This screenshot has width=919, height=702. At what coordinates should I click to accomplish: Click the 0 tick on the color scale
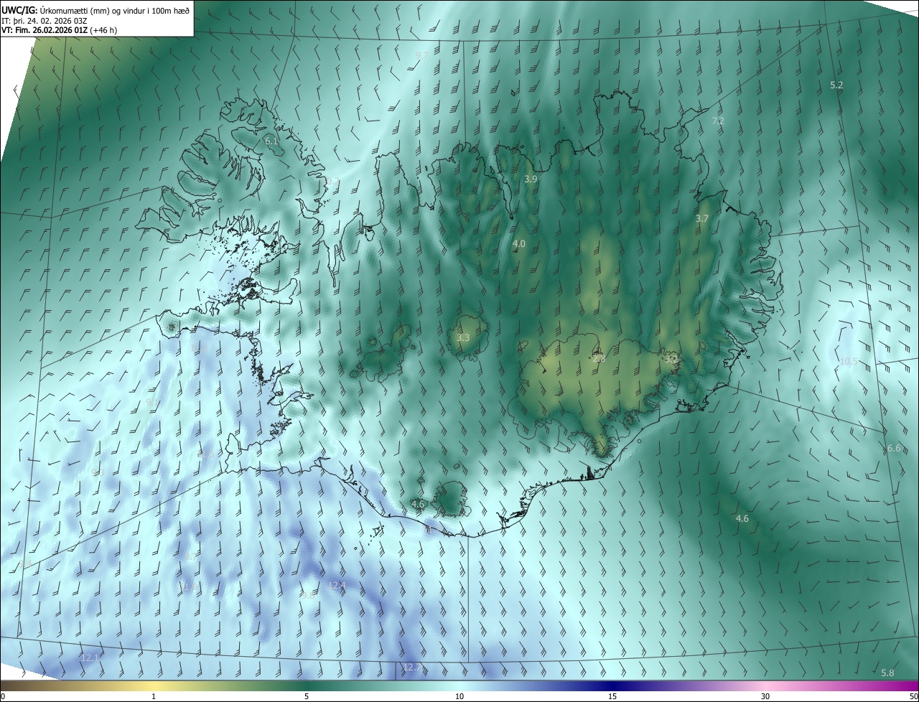[3, 696]
